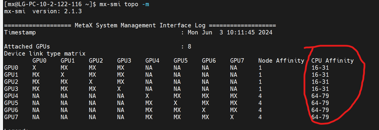Image resolution: width=379 pixels, height=130 pixels.
Task: Click CPU Affinity 16-31 in the GPU1 row
Action: point(320,75)
